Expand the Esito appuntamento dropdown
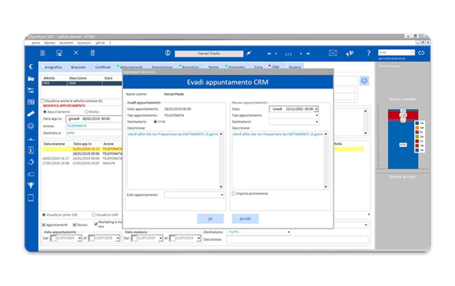This screenshot has width=455, height=286. click(x=194, y=195)
